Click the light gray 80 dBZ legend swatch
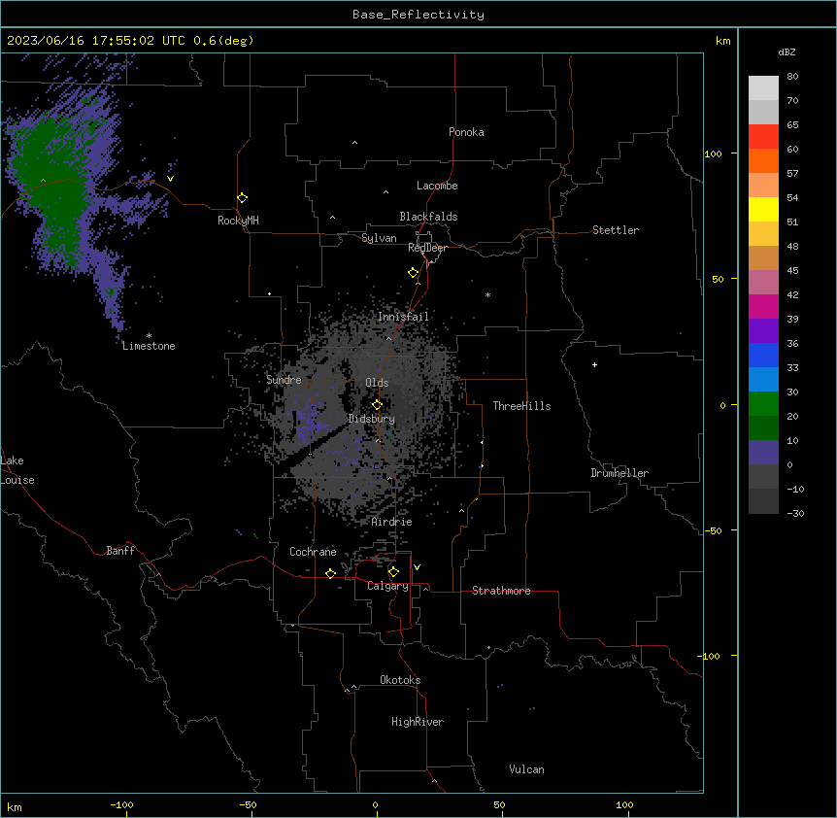Viewport: 837px width, 818px height. (763, 87)
